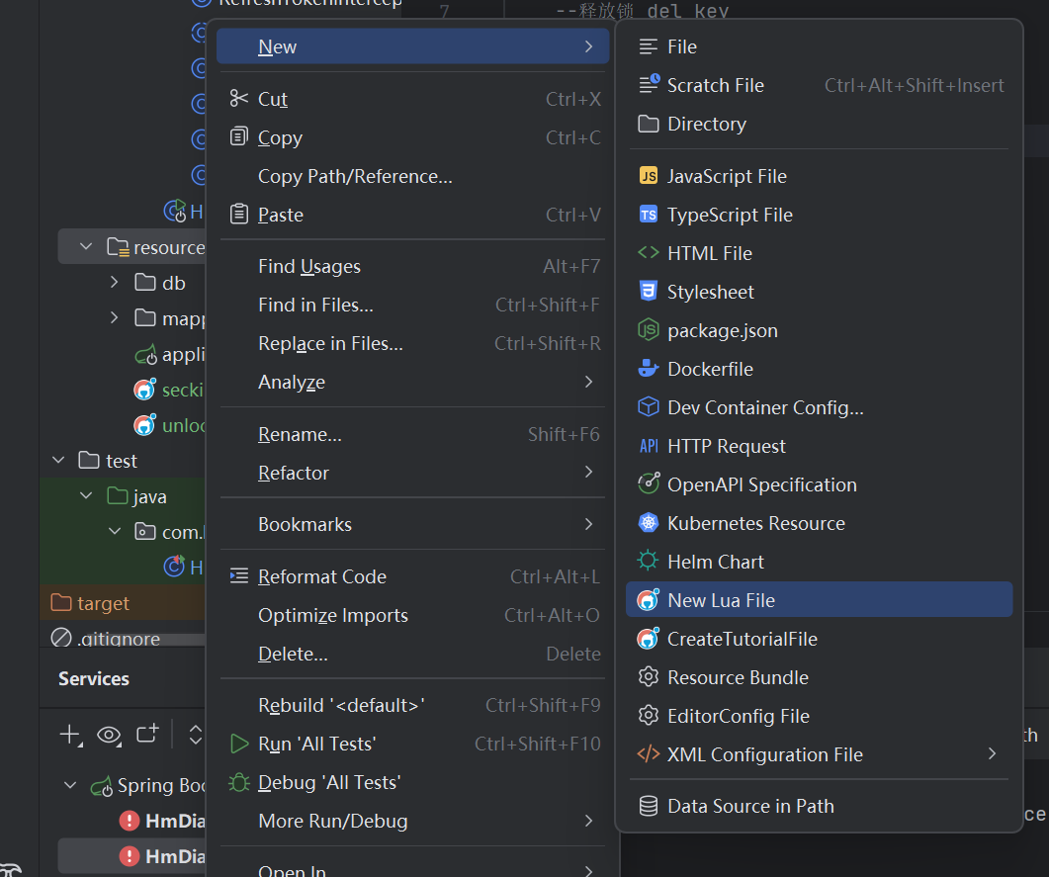The height and width of the screenshot is (877, 1049).
Task: Click the TypeScript File TS icon
Action: tap(648, 215)
